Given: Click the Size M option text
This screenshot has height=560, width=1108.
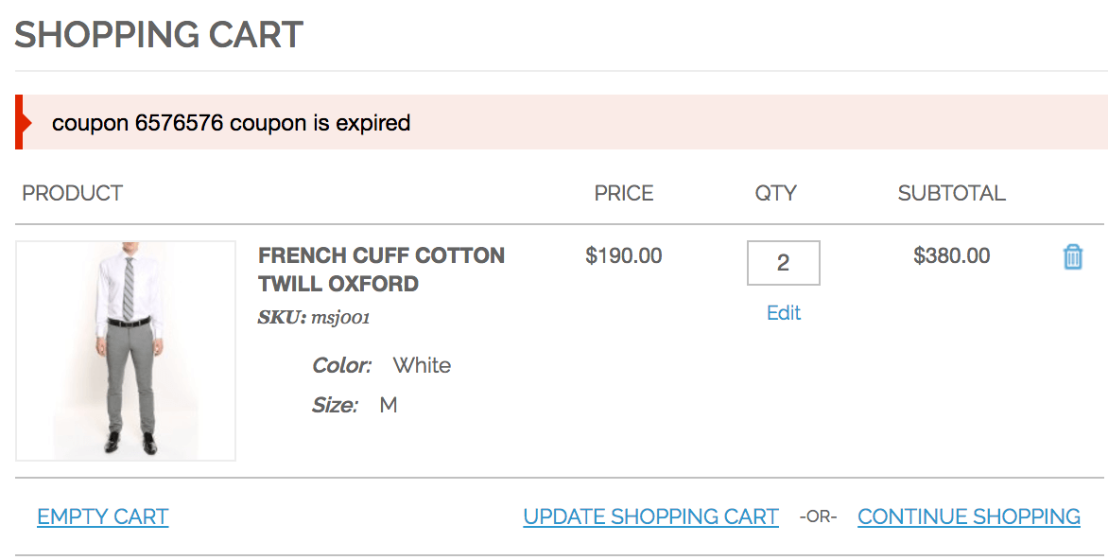Looking at the screenshot, I should (x=355, y=406).
